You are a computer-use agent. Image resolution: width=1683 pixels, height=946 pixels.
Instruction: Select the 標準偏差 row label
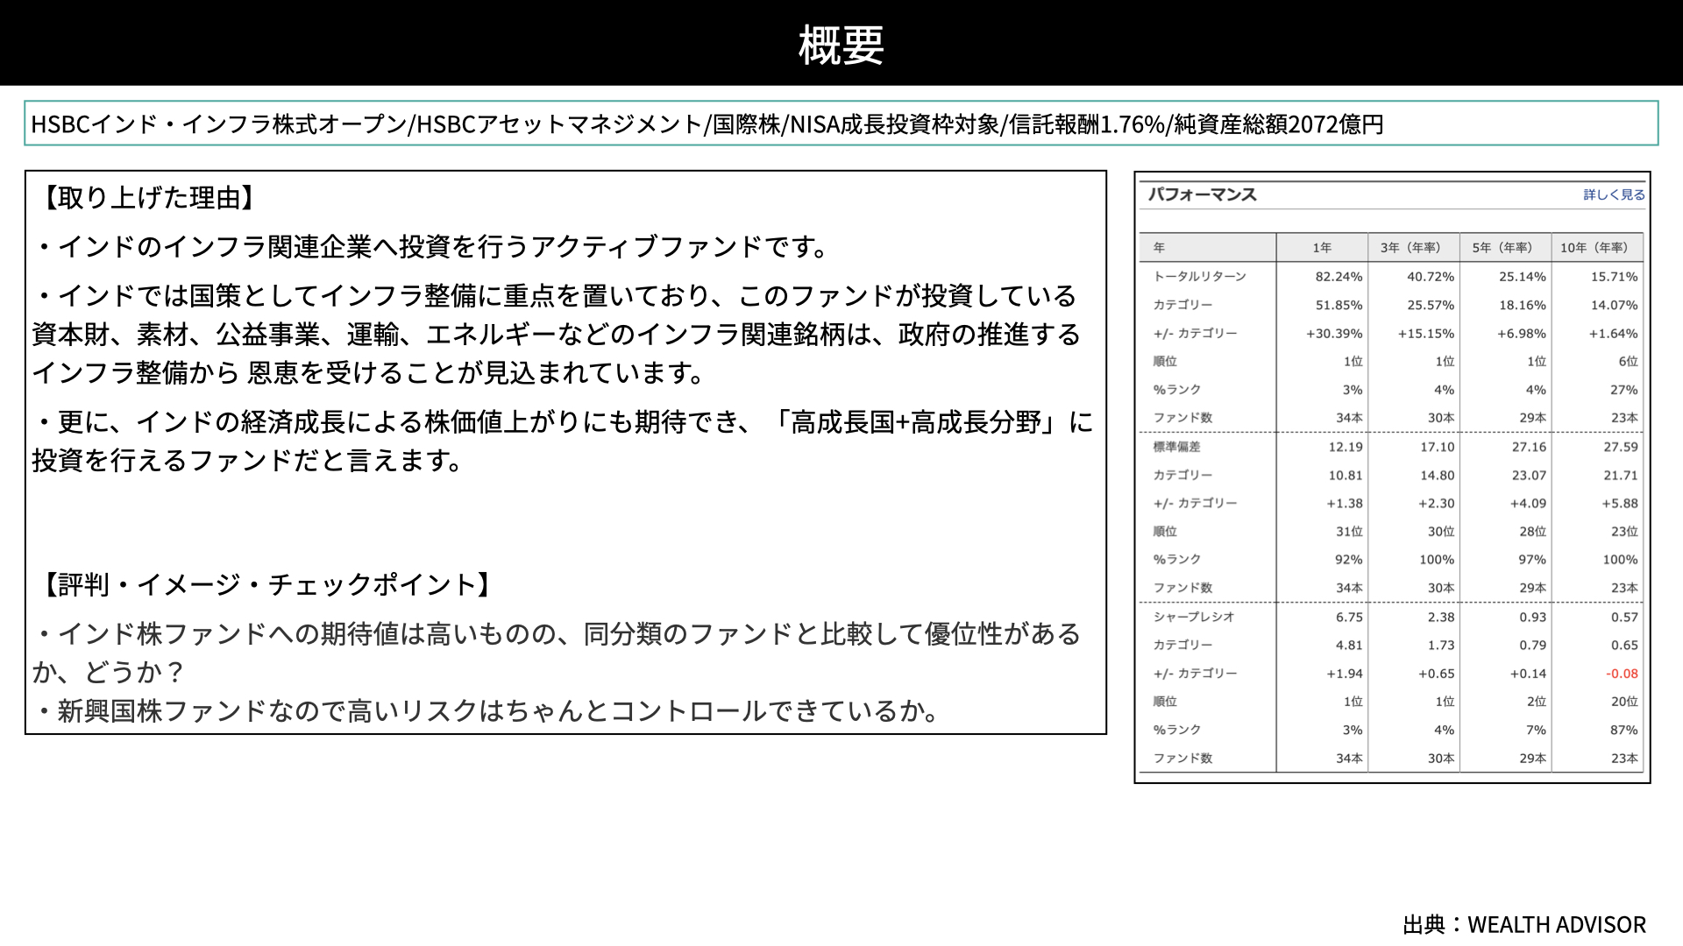[1176, 447]
